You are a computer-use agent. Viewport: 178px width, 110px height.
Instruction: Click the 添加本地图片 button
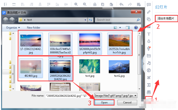pyautogui.click(x=166, y=18)
